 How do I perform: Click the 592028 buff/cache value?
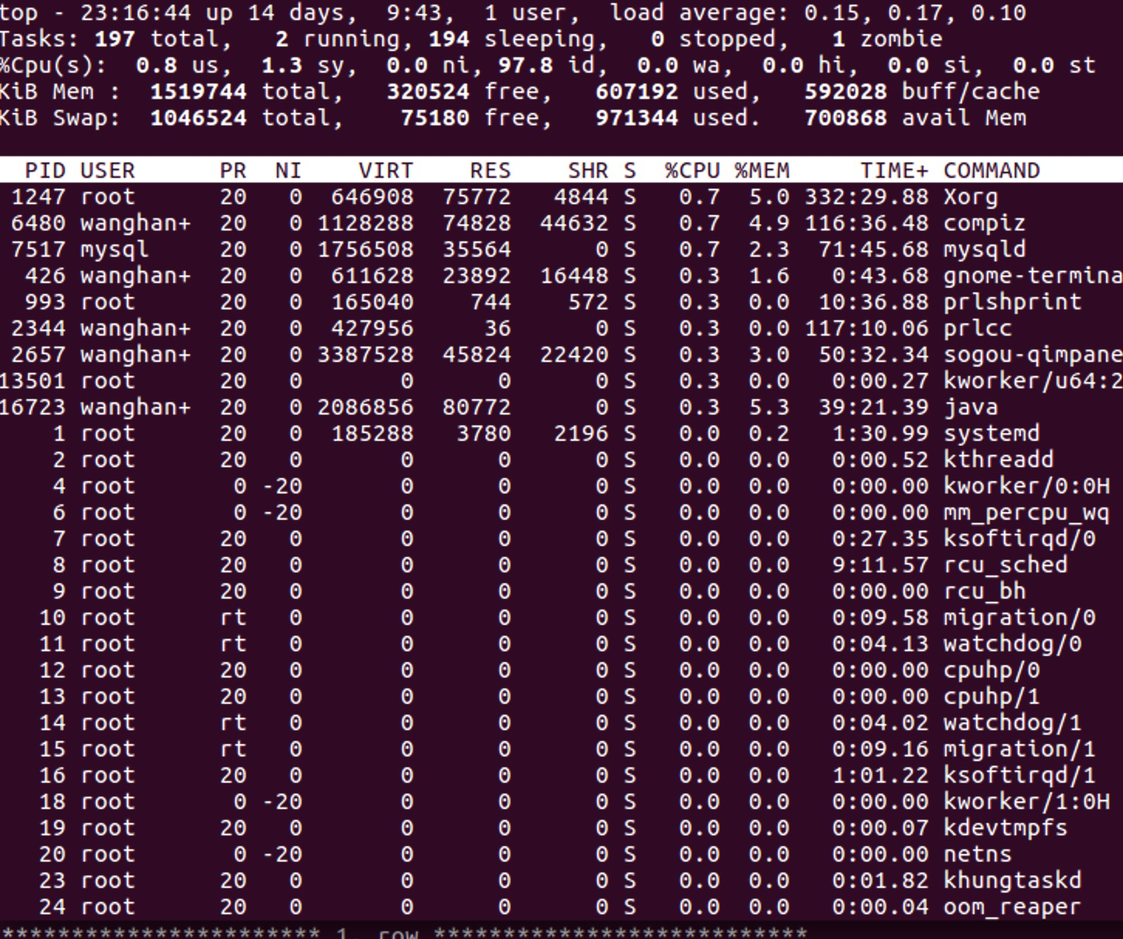pyautogui.click(x=845, y=91)
